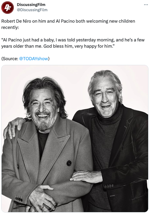
Task: Click the "(Source:" text
Action: (10, 59)
